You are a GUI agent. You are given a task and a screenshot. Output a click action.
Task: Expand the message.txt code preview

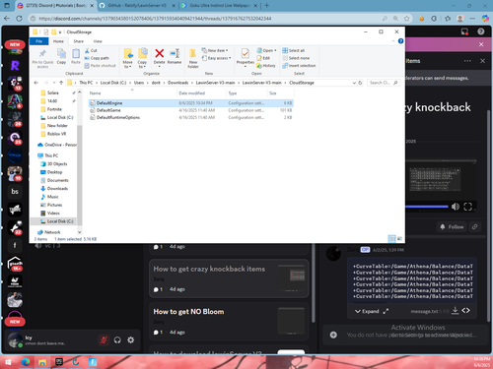367,311
